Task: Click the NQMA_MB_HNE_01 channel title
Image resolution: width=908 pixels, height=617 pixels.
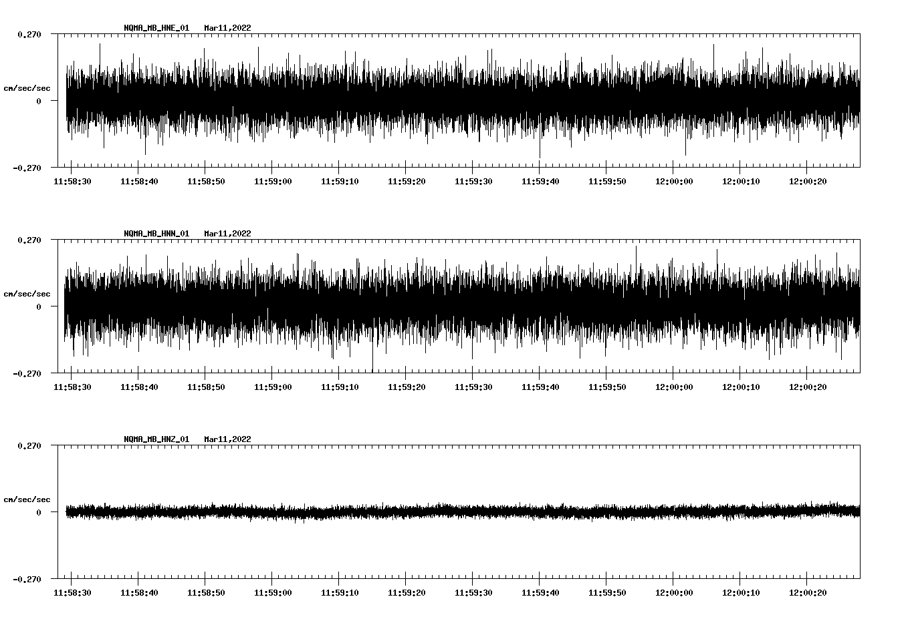Action: click(x=156, y=28)
